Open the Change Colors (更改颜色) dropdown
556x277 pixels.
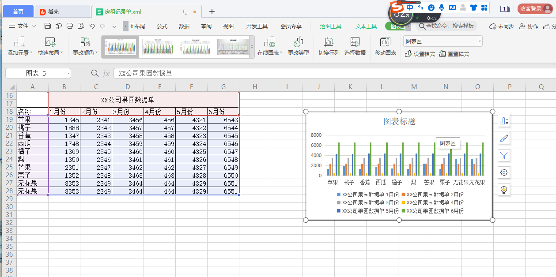click(85, 46)
